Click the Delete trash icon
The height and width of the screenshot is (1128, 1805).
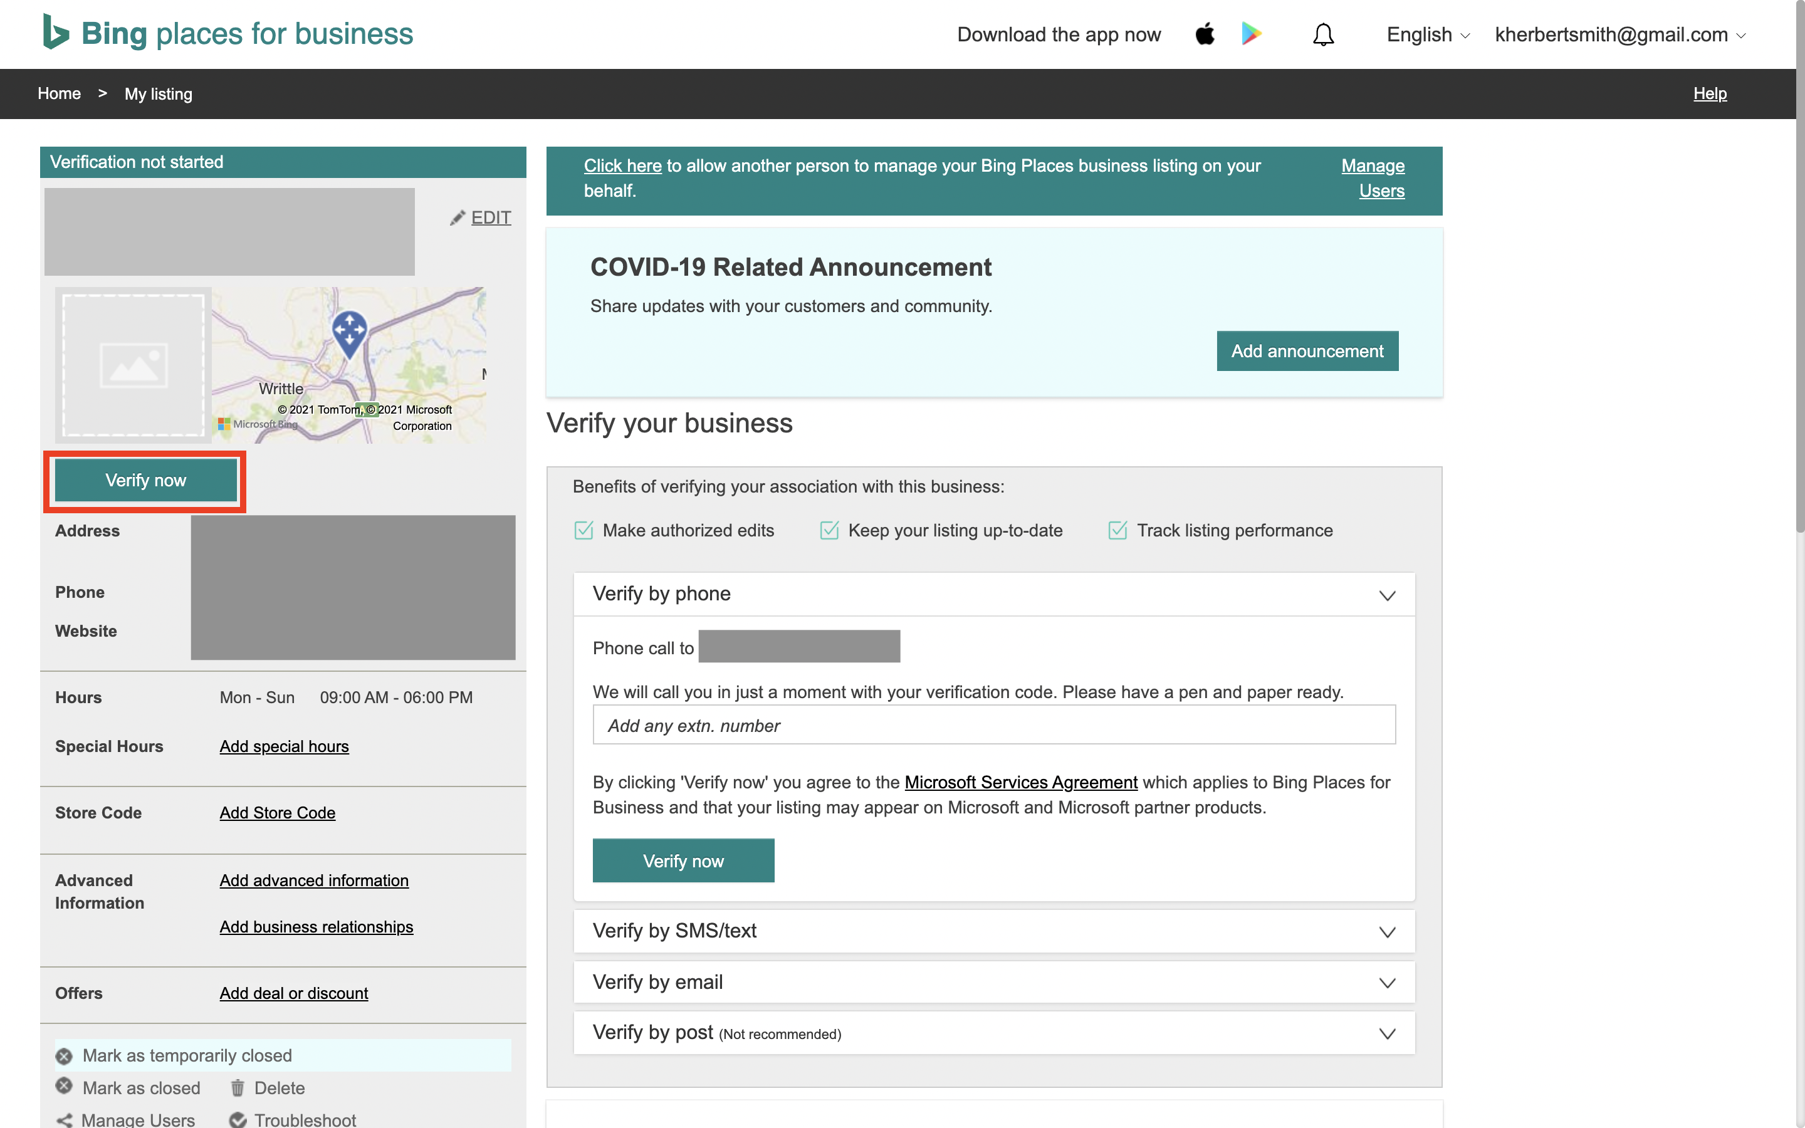click(237, 1088)
